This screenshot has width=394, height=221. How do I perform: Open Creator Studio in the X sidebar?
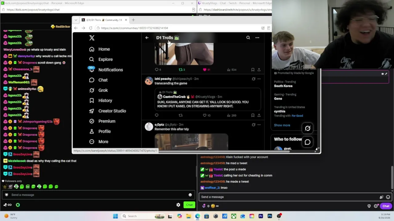pyautogui.click(x=107, y=111)
